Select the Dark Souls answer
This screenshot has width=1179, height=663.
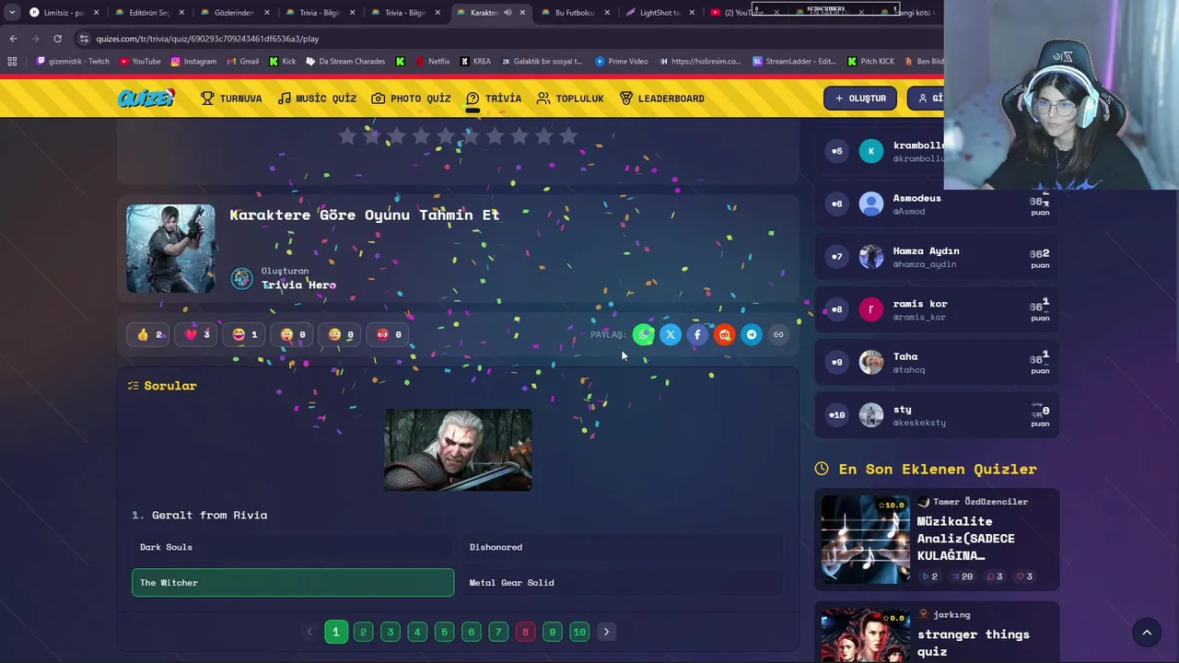tap(293, 547)
